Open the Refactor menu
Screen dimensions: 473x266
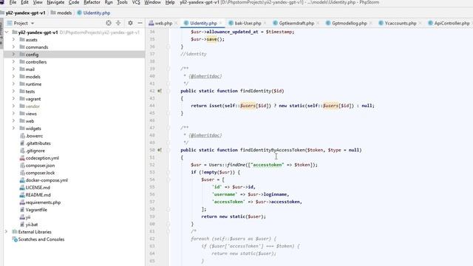(x=92, y=2)
